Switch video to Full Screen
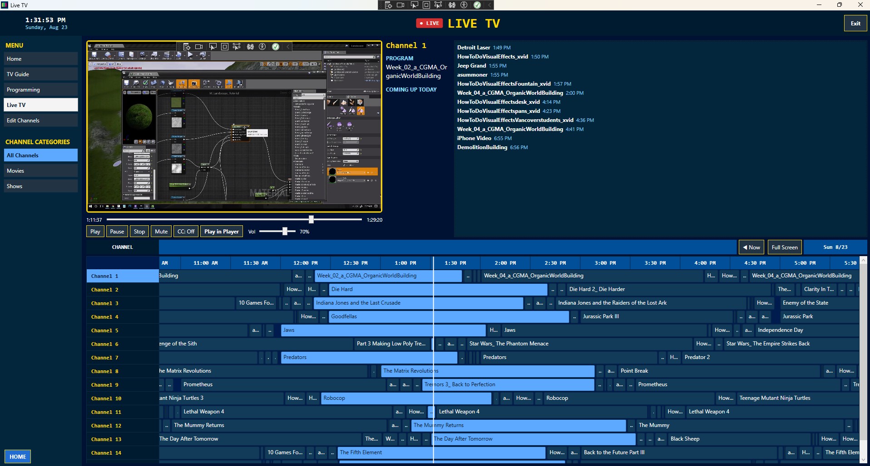The width and height of the screenshot is (870, 466). pos(784,248)
